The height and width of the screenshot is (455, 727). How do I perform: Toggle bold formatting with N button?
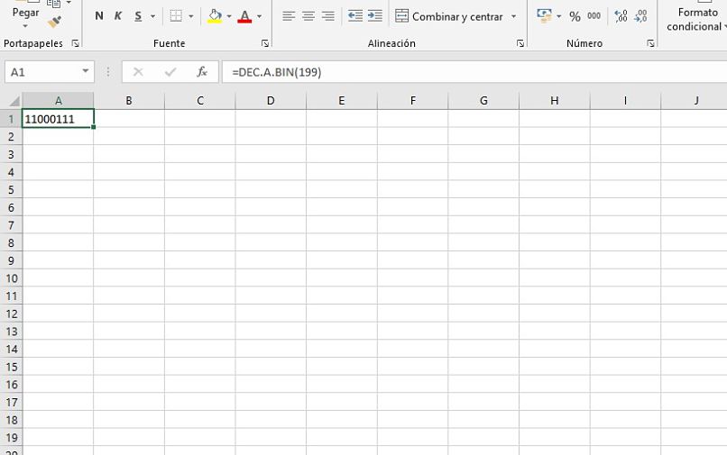coord(98,16)
